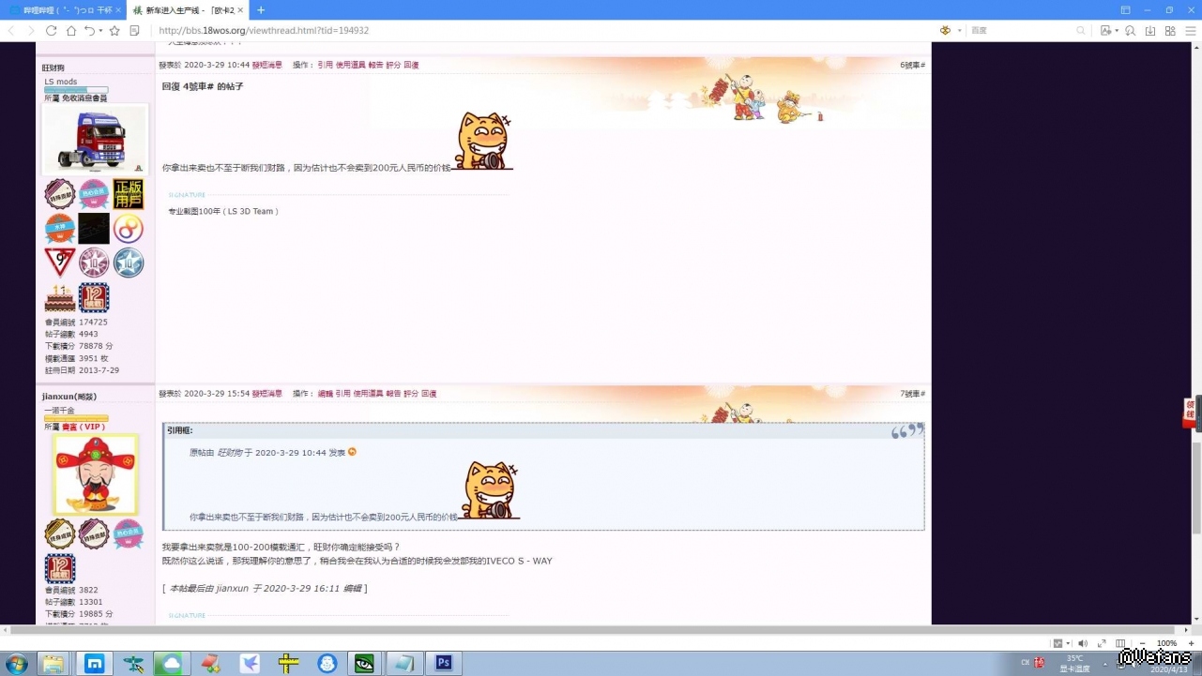
Task: Open user profile link jianxun
Action: click(69, 397)
